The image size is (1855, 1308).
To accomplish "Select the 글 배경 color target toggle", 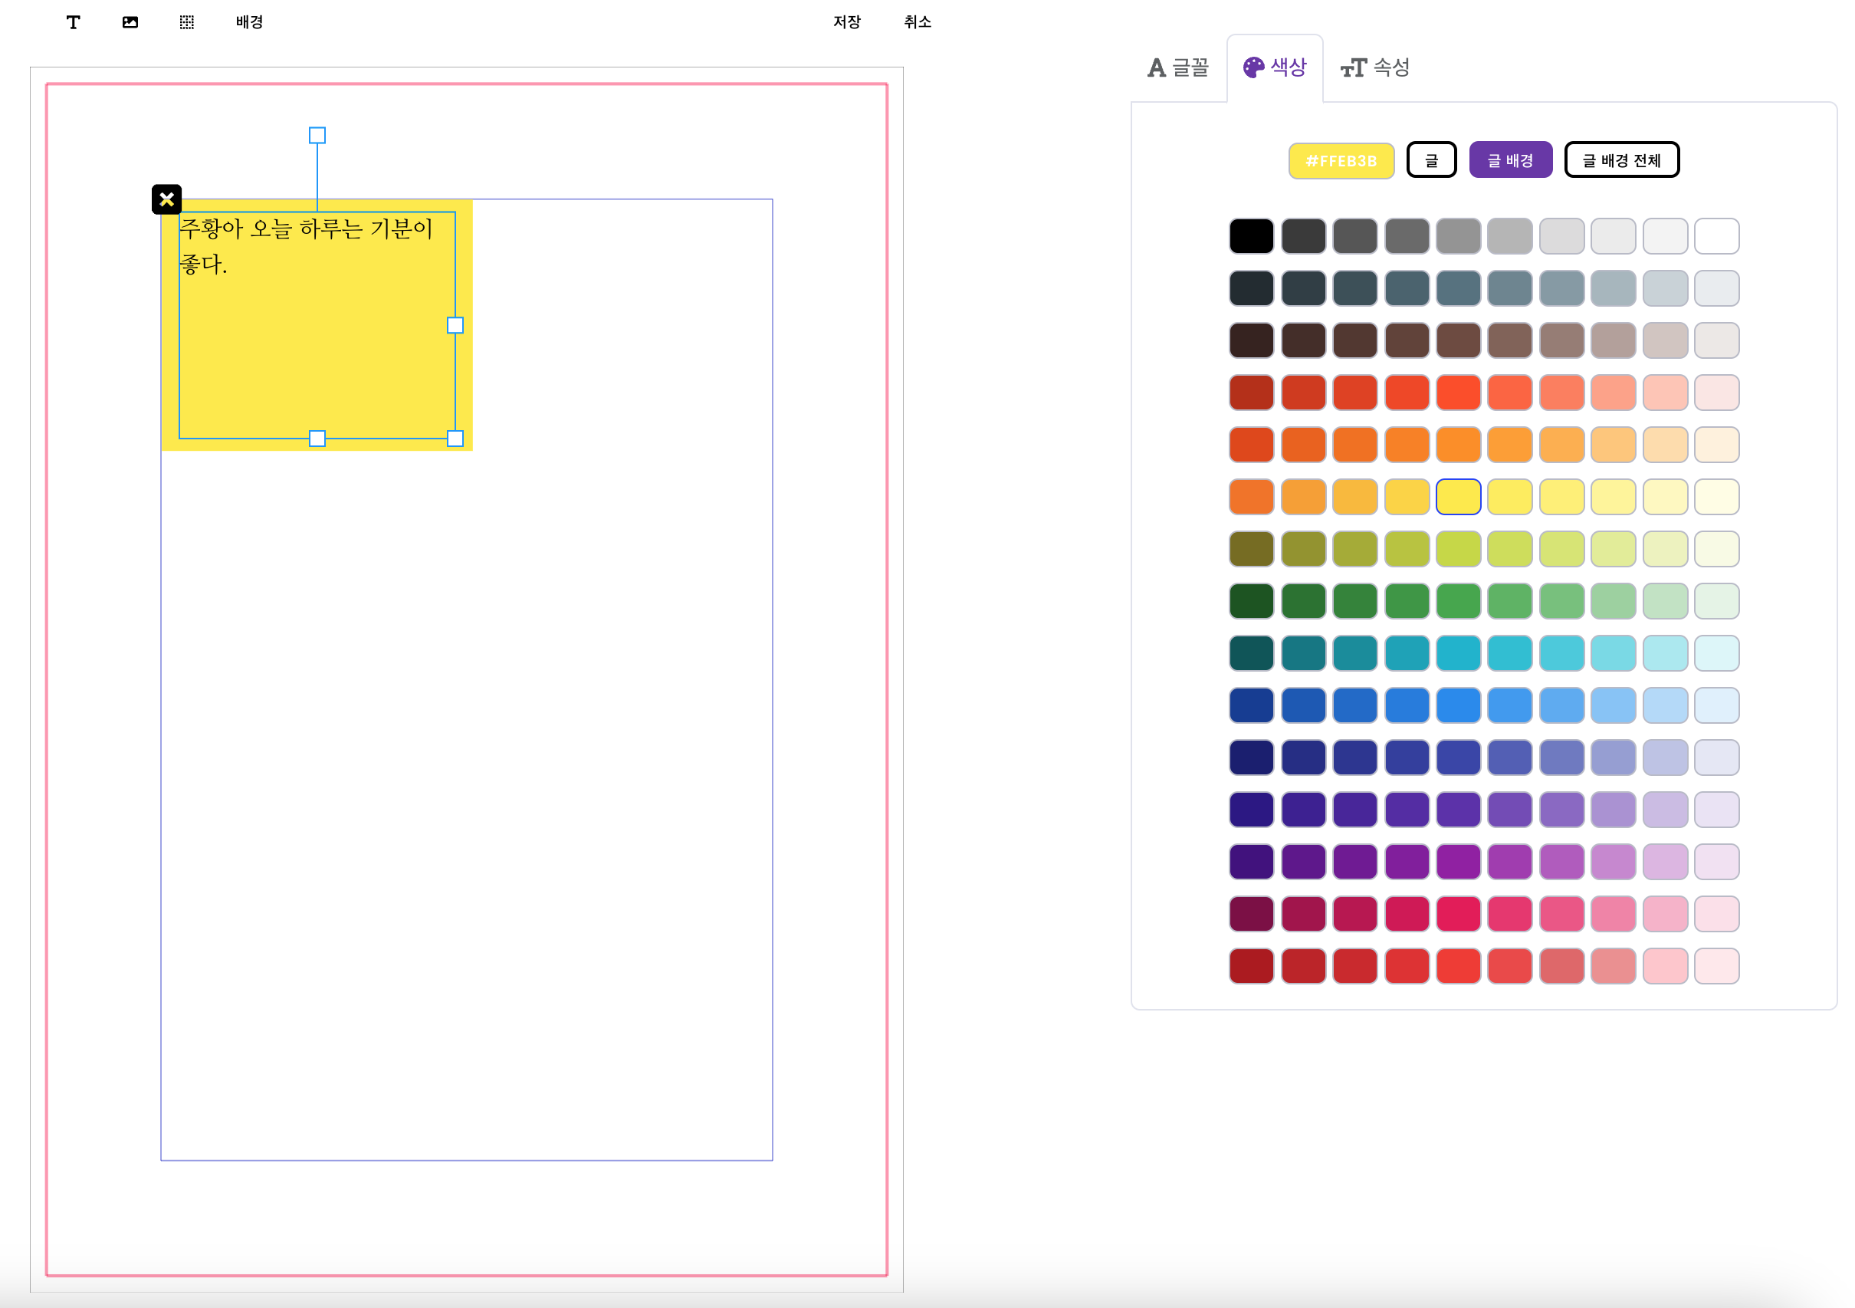I will 1510,160.
